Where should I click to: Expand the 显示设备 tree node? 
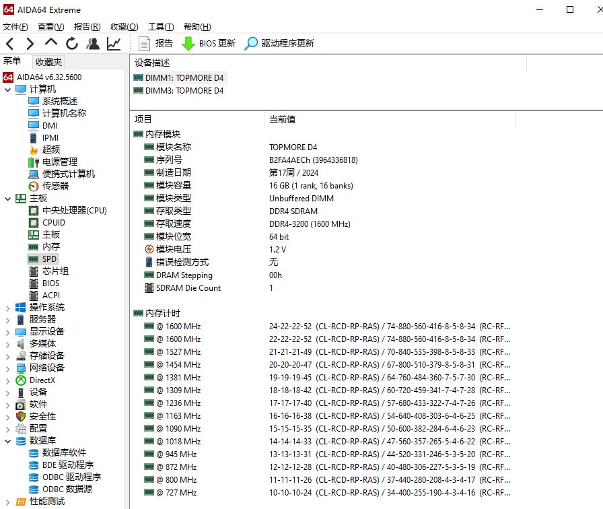pyautogui.click(x=7, y=332)
